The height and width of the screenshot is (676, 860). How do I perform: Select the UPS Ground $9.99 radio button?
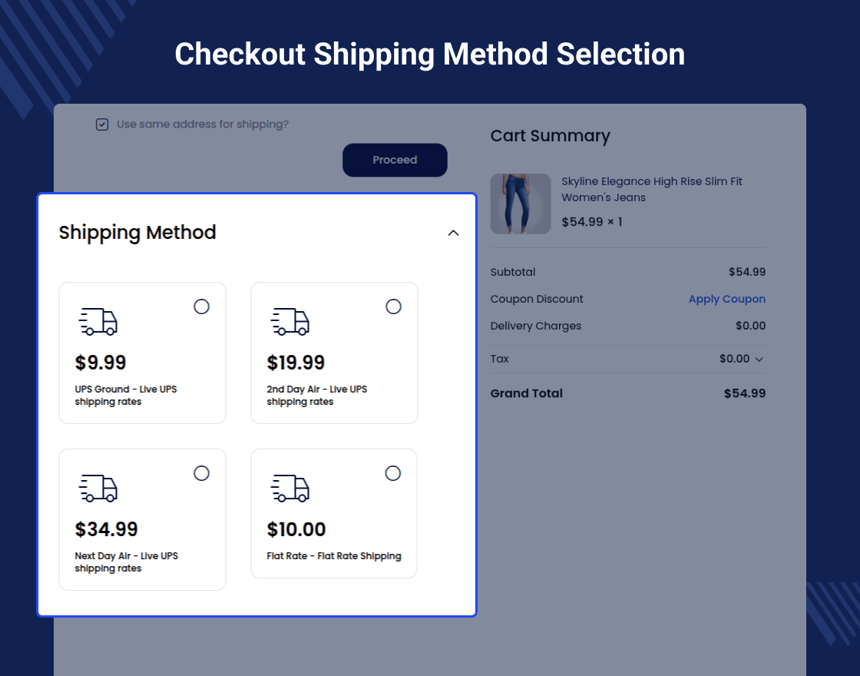tap(201, 307)
